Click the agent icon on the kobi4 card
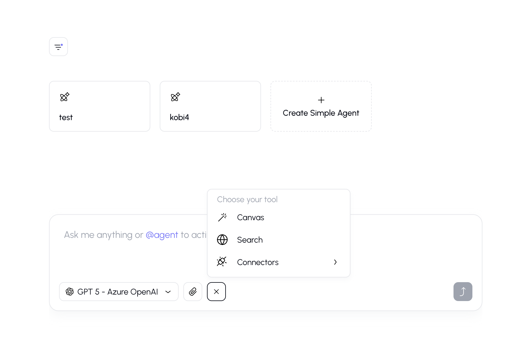The height and width of the screenshot is (340, 522). [x=175, y=97]
